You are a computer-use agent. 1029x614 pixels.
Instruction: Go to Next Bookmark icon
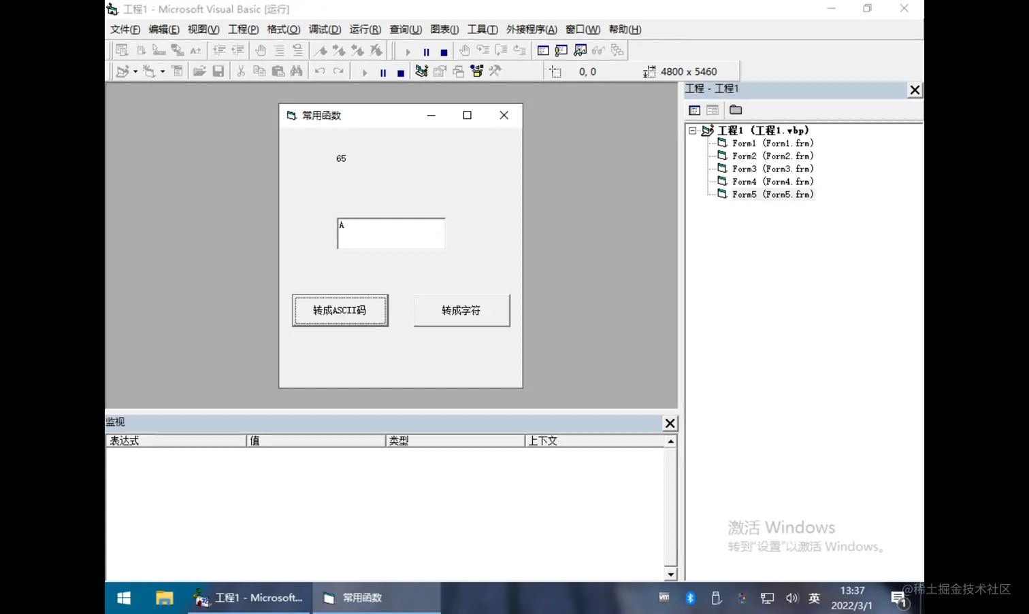tap(339, 50)
